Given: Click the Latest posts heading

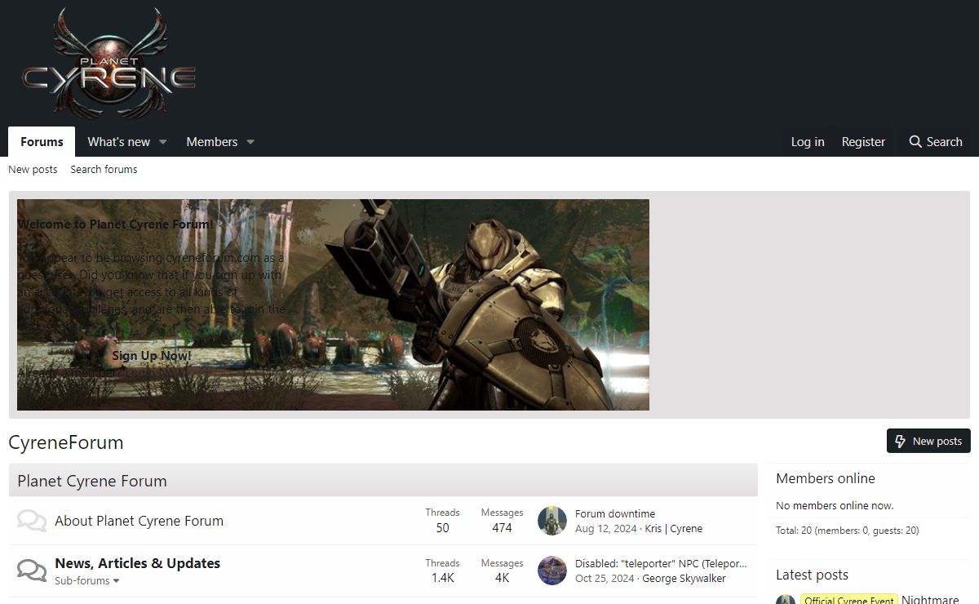Looking at the screenshot, I should click(x=812, y=575).
